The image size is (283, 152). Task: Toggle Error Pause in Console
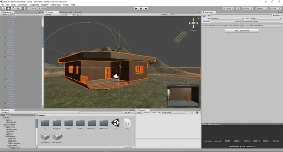(x=167, y=112)
